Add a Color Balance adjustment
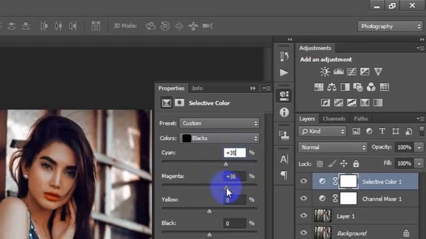This screenshot has width=426, height=239. [x=331, y=87]
